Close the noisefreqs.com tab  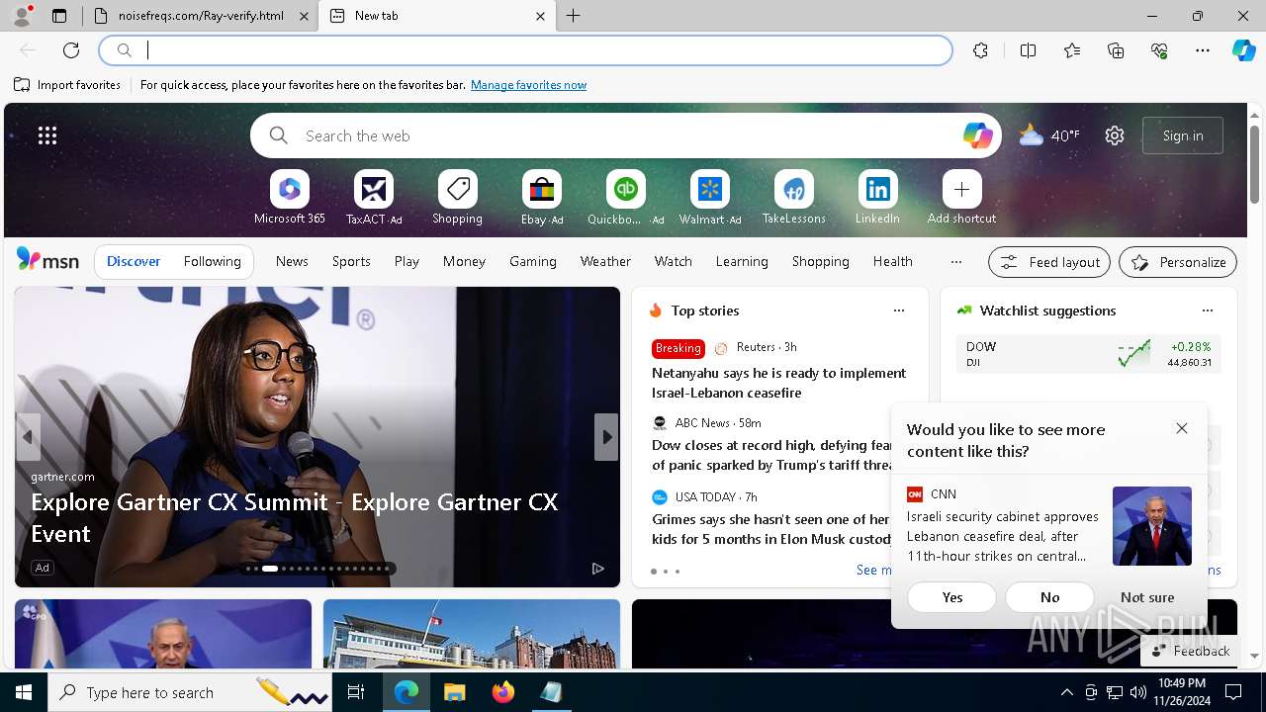[304, 16]
